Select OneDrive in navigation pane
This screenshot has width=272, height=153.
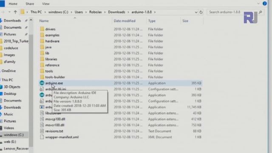(8, 71)
